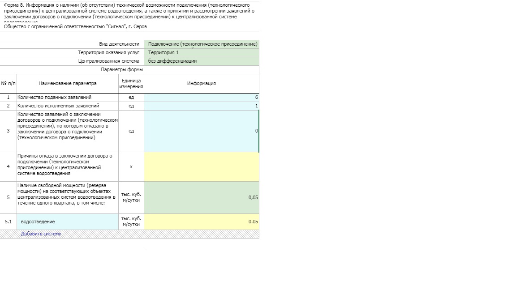516x290 pixels.
Task: Select the 'без дифференциации' cell
Action: (x=202, y=61)
